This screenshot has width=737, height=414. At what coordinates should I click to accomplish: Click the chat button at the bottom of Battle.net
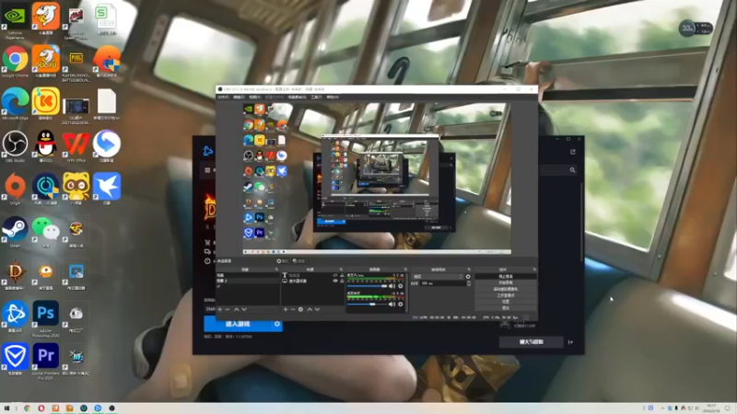point(532,341)
